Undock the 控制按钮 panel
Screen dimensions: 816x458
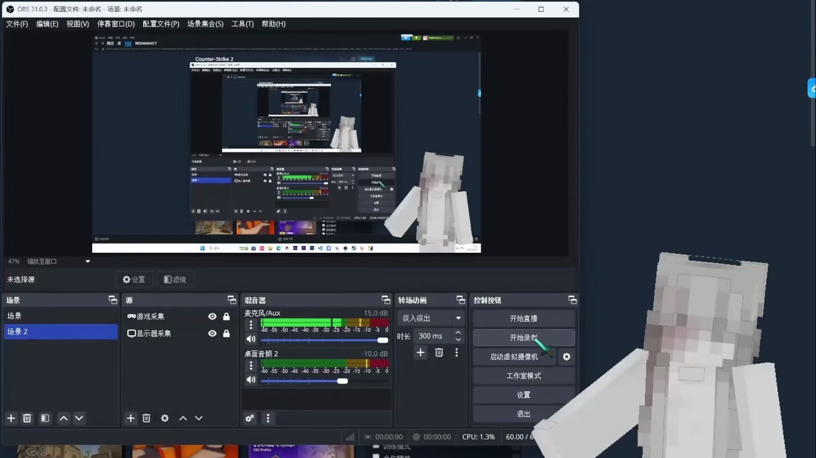pyautogui.click(x=572, y=300)
